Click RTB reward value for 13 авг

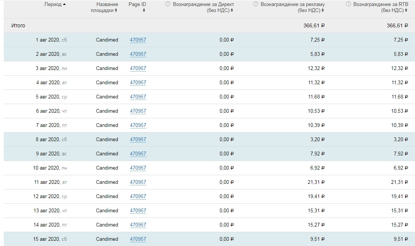click(x=399, y=211)
